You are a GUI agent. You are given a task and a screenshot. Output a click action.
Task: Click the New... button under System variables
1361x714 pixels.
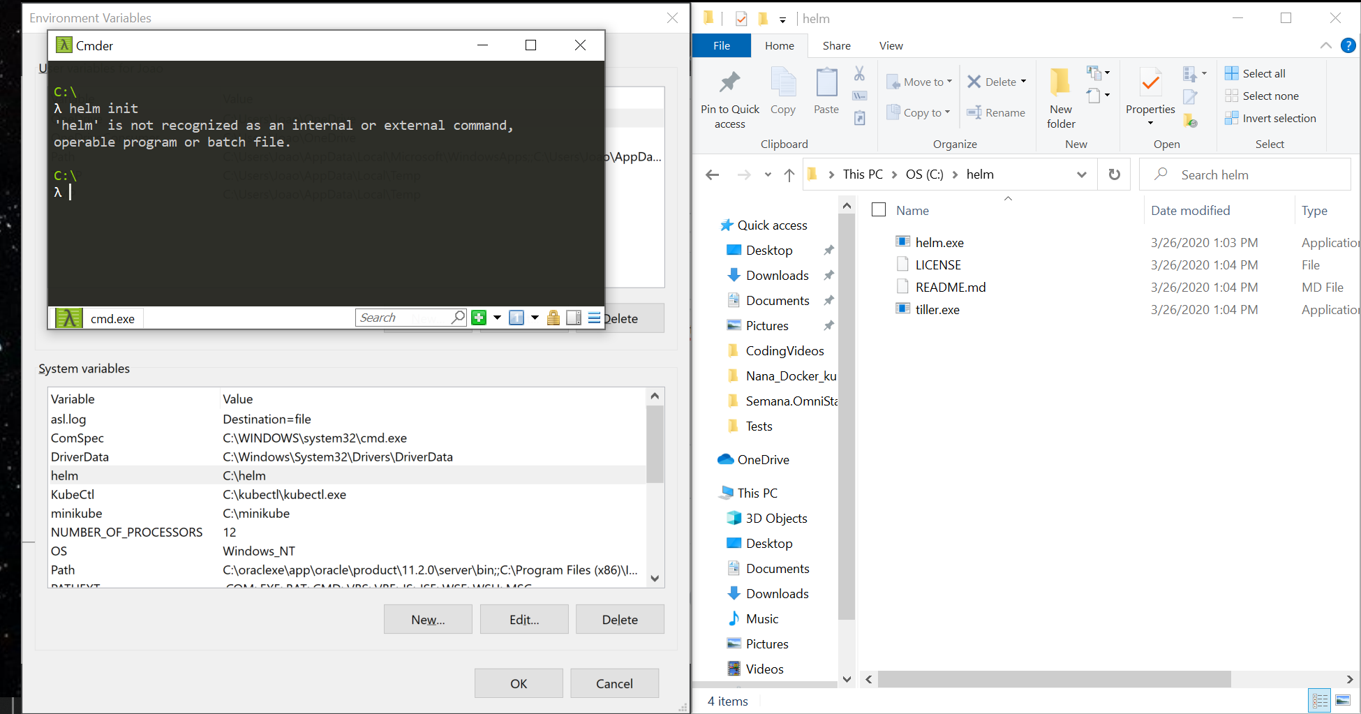tap(428, 619)
